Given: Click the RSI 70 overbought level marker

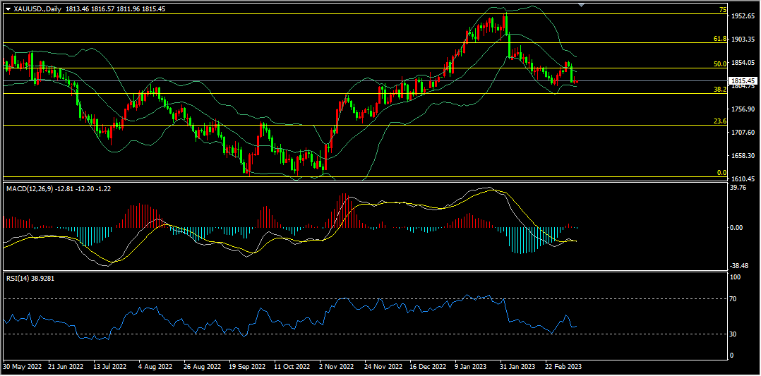Looking at the screenshot, I should (x=736, y=299).
